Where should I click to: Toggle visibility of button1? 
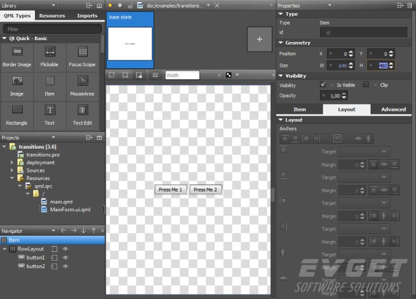click(65, 257)
